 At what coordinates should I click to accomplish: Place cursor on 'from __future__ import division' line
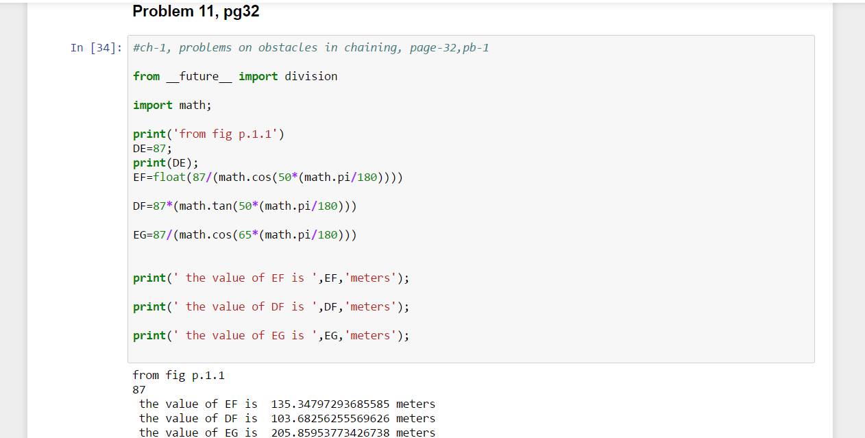pyautogui.click(x=234, y=77)
